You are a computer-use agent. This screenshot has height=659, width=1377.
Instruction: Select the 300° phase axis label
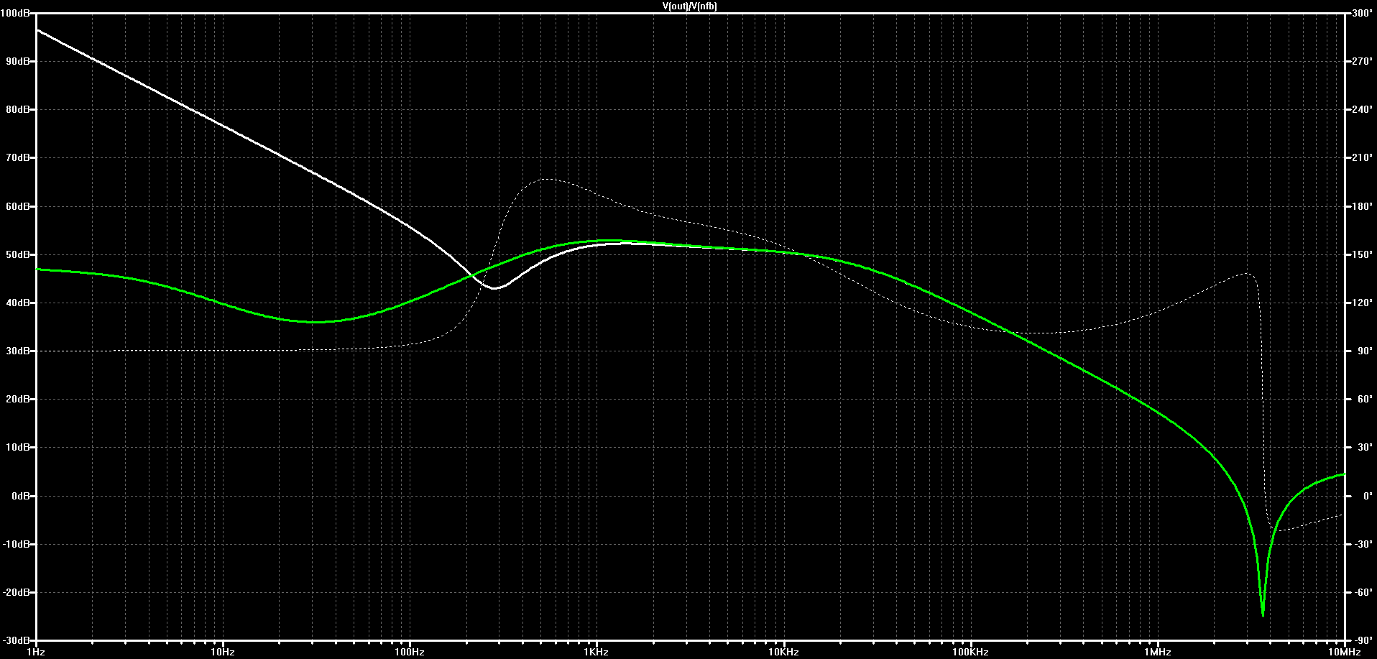(1362, 13)
